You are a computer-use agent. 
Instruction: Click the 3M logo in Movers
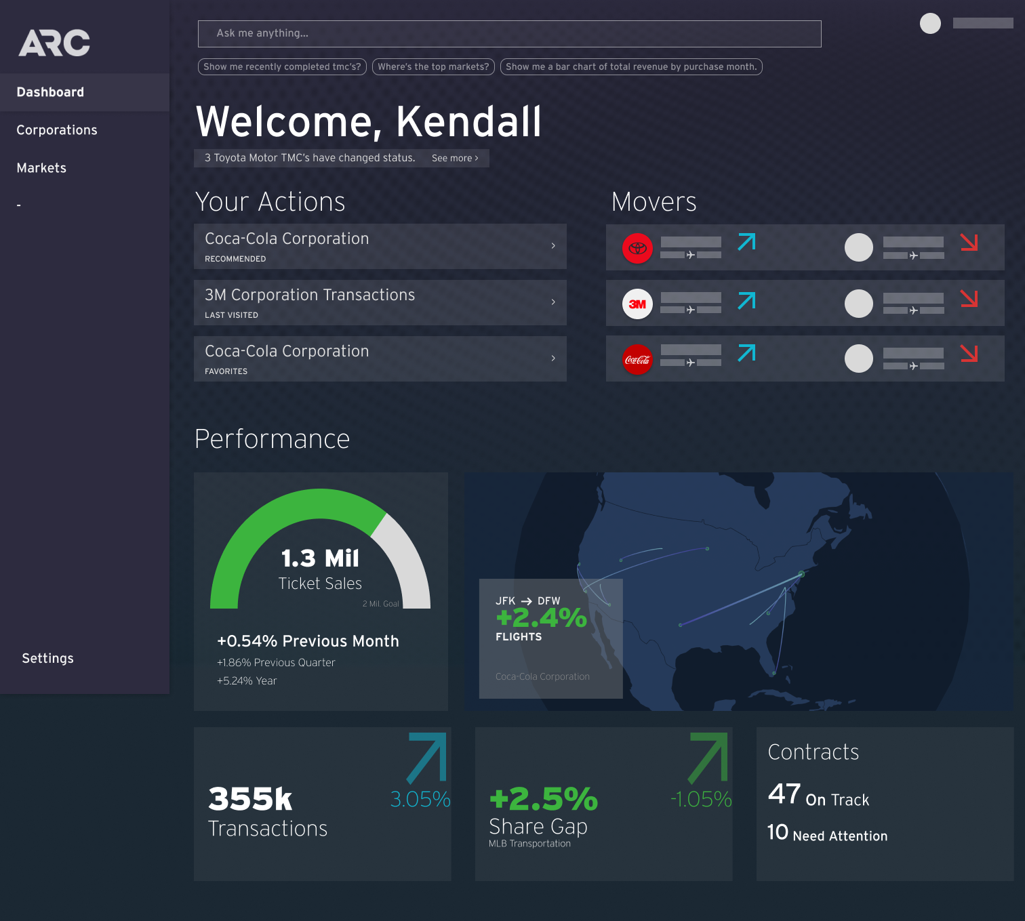click(637, 304)
